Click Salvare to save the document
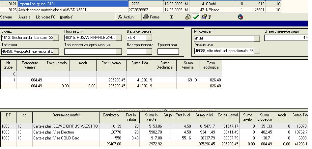 tap(6, 17)
